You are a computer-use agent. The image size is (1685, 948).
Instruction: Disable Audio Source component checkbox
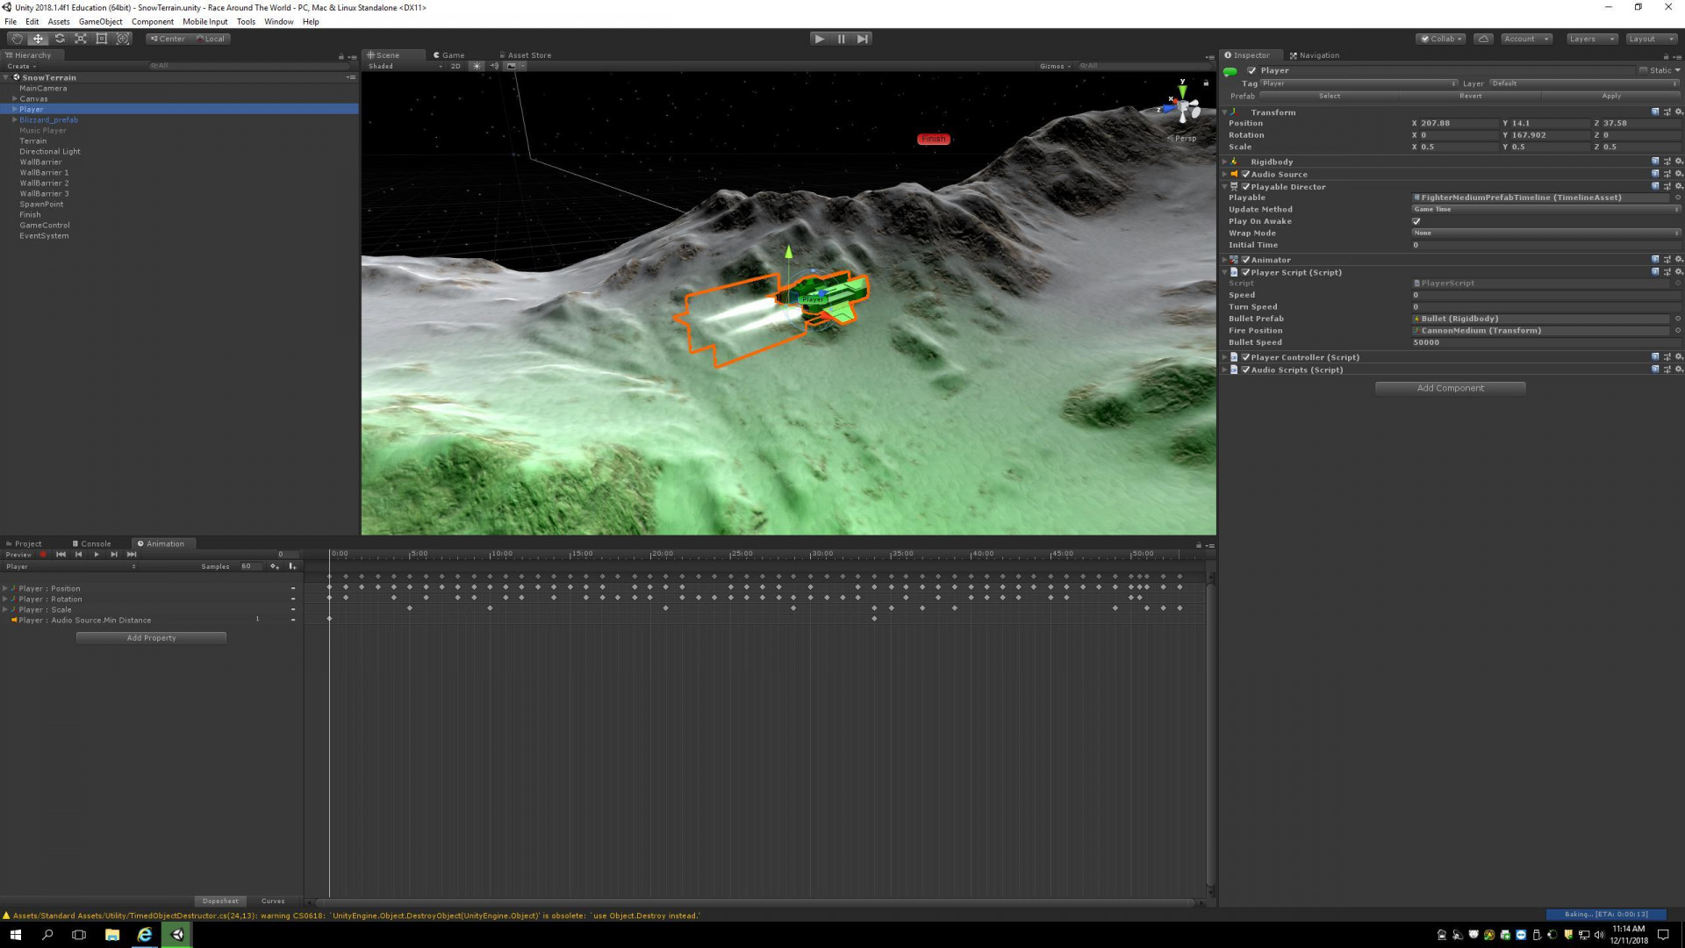click(x=1245, y=174)
